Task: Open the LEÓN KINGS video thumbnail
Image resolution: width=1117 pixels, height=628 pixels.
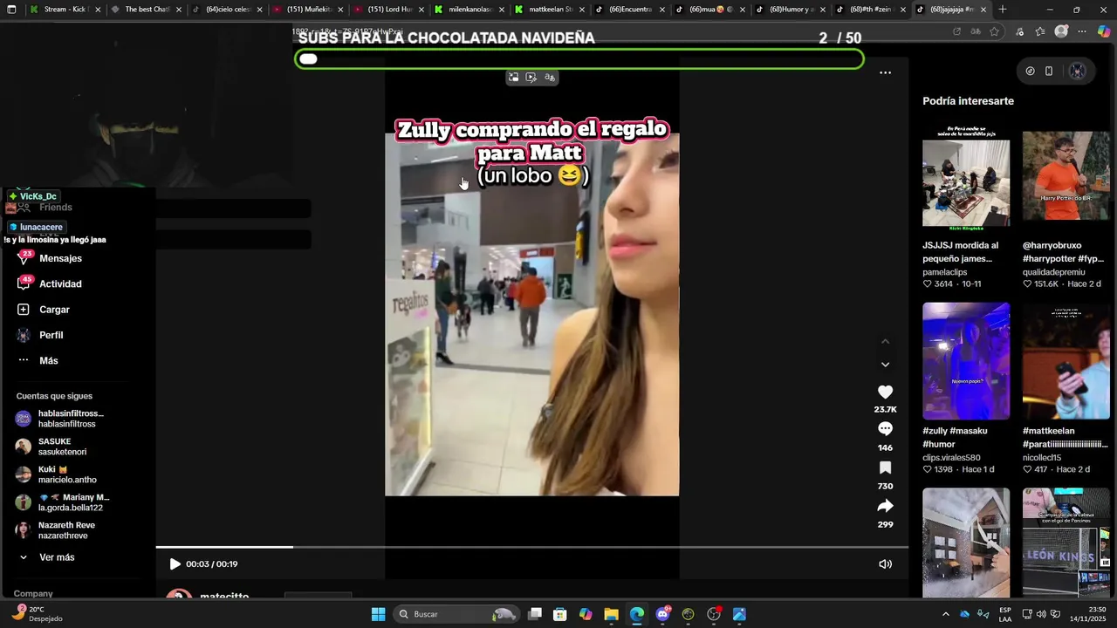Action: [1066, 543]
